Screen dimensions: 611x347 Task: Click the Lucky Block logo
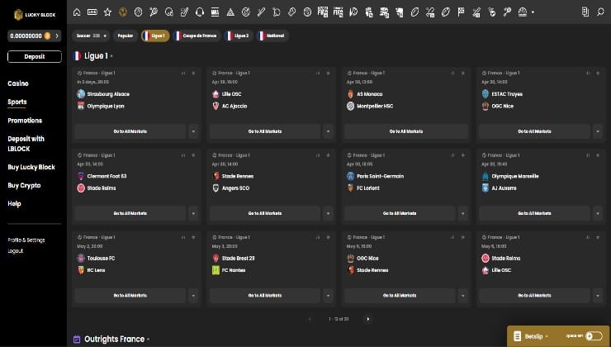(35, 15)
